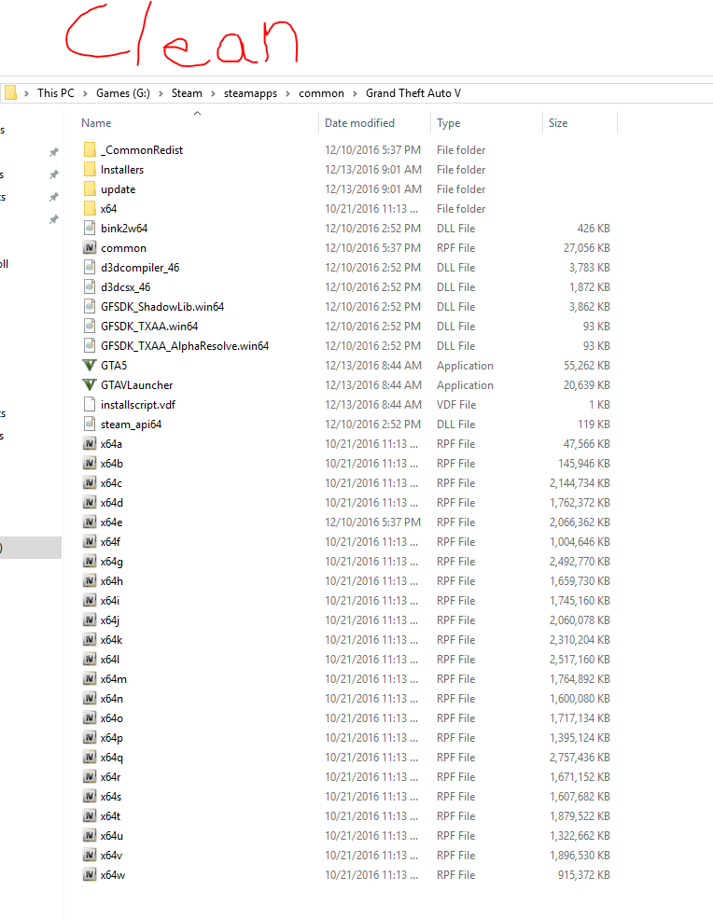Viewport: 713px width, 919px height.
Task: Expand the chevron after This PC
Action: coord(86,94)
